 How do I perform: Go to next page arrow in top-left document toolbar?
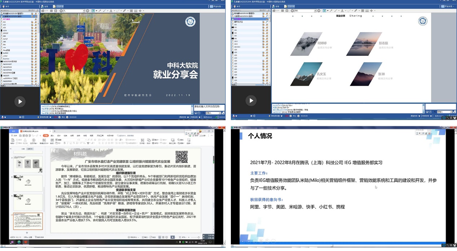(x=88, y=11)
